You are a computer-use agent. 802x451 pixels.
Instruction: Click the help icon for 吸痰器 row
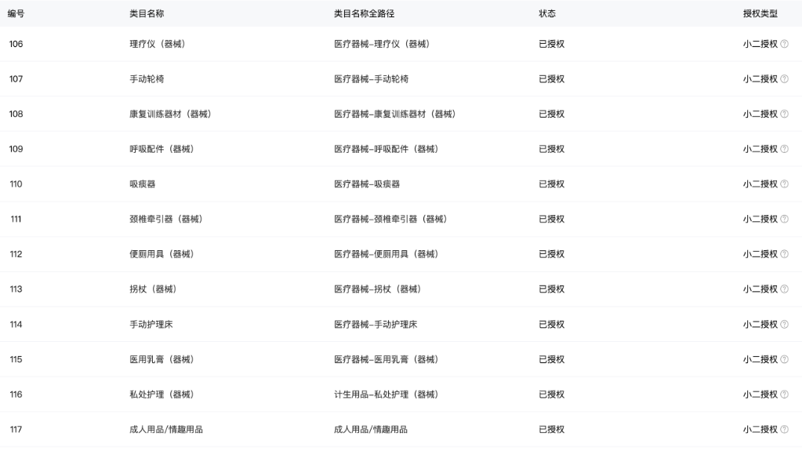[x=784, y=184]
